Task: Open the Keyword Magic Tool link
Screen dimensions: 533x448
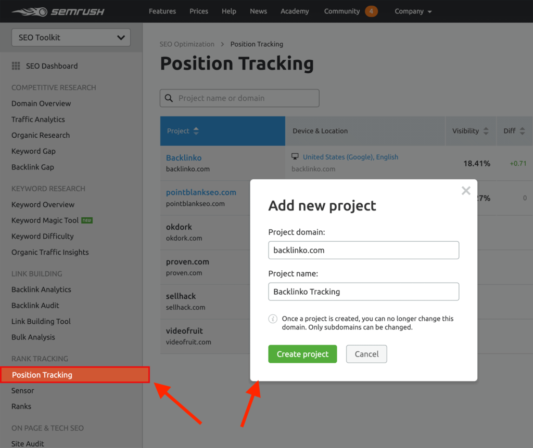Action: pos(45,220)
